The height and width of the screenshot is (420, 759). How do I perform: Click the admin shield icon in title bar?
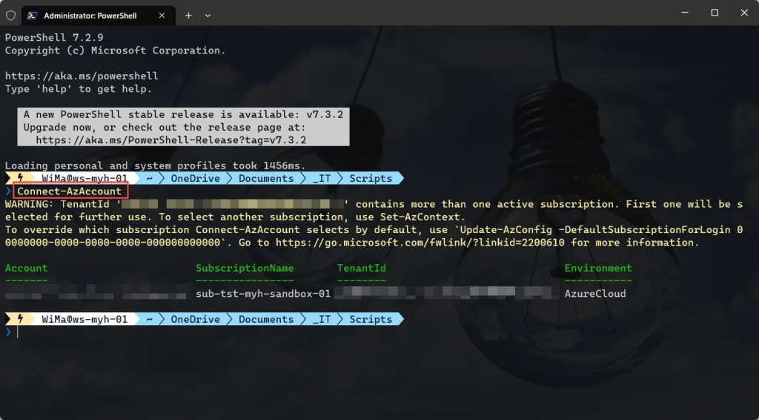(10, 15)
